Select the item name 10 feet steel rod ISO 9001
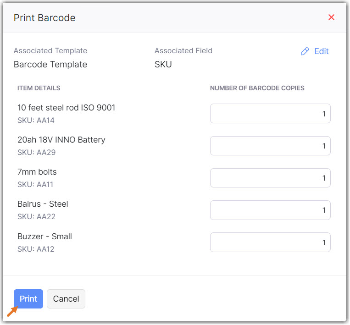350x325 pixels. click(x=66, y=108)
